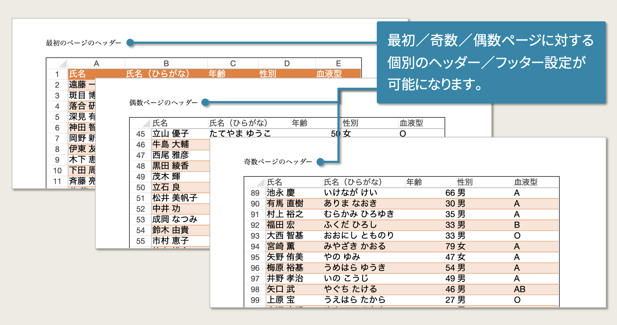Image resolution: width=617 pixels, height=325 pixels.
Task: Select row number 1 on first page
Action: coord(57,74)
